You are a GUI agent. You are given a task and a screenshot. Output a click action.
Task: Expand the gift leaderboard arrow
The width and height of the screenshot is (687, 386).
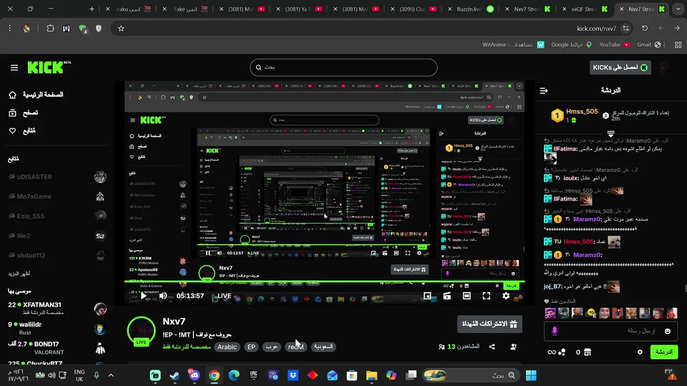coord(611,133)
